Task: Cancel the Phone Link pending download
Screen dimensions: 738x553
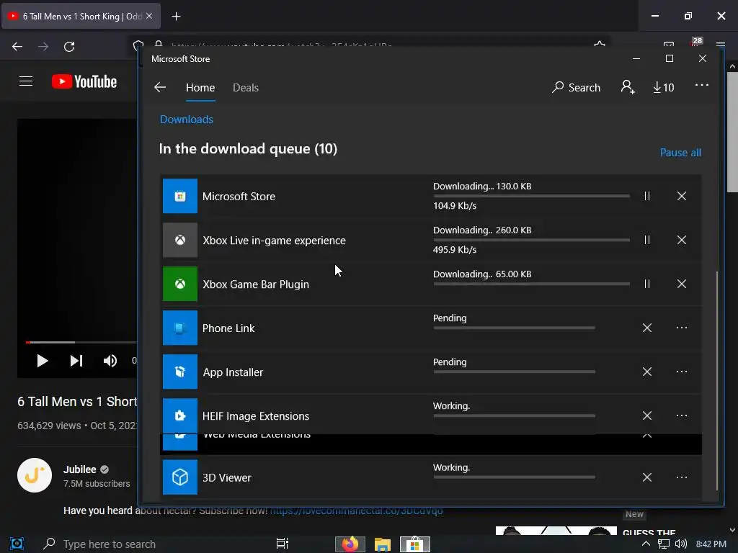Action: pyautogui.click(x=647, y=328)
